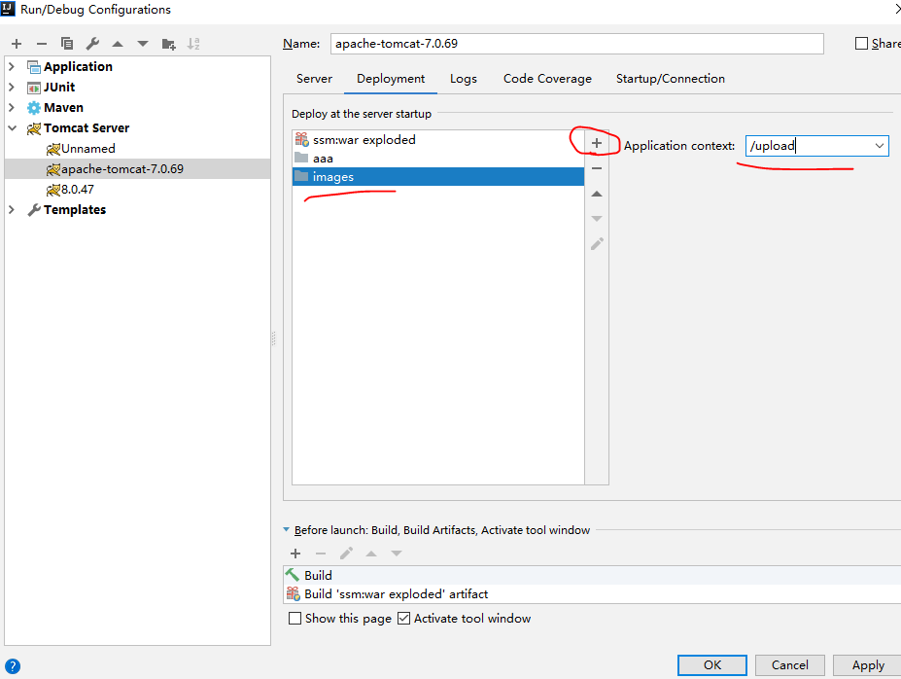The height and width of the screenshot is (679, 901).
Task: Move before launch task up
Action: 371,554
